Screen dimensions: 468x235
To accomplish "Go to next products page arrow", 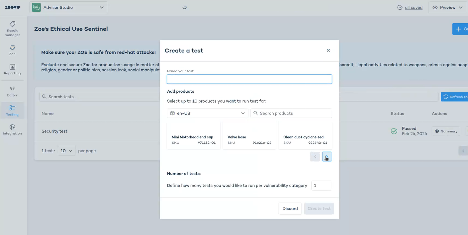I will [x=327, y=157].
